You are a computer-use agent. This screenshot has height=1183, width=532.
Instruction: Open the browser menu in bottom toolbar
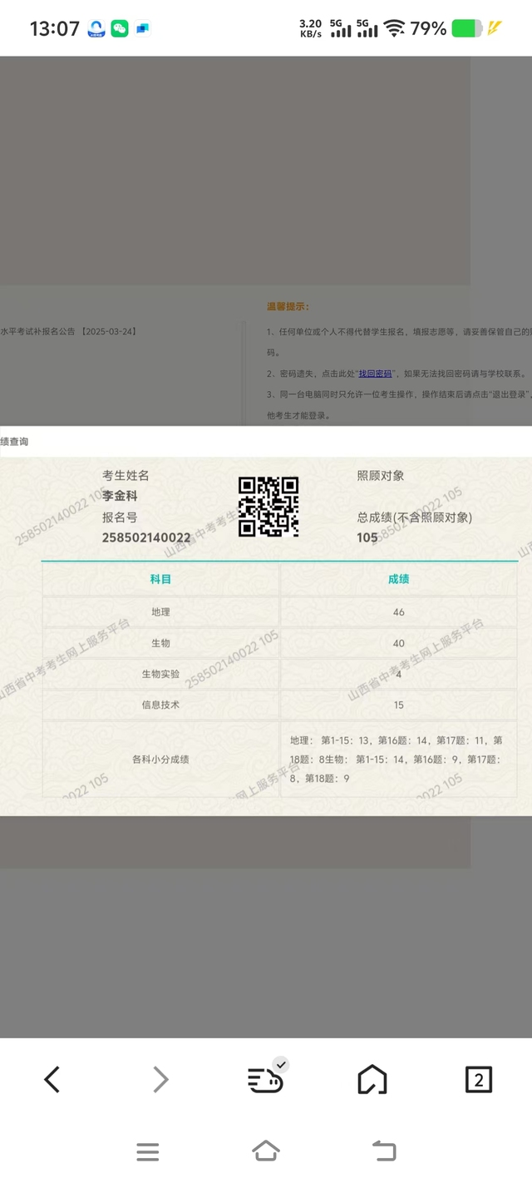coord(266,1080)
